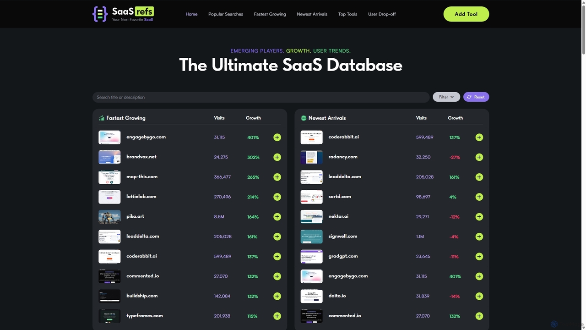Go to Home in navigation

coord(191,14)
